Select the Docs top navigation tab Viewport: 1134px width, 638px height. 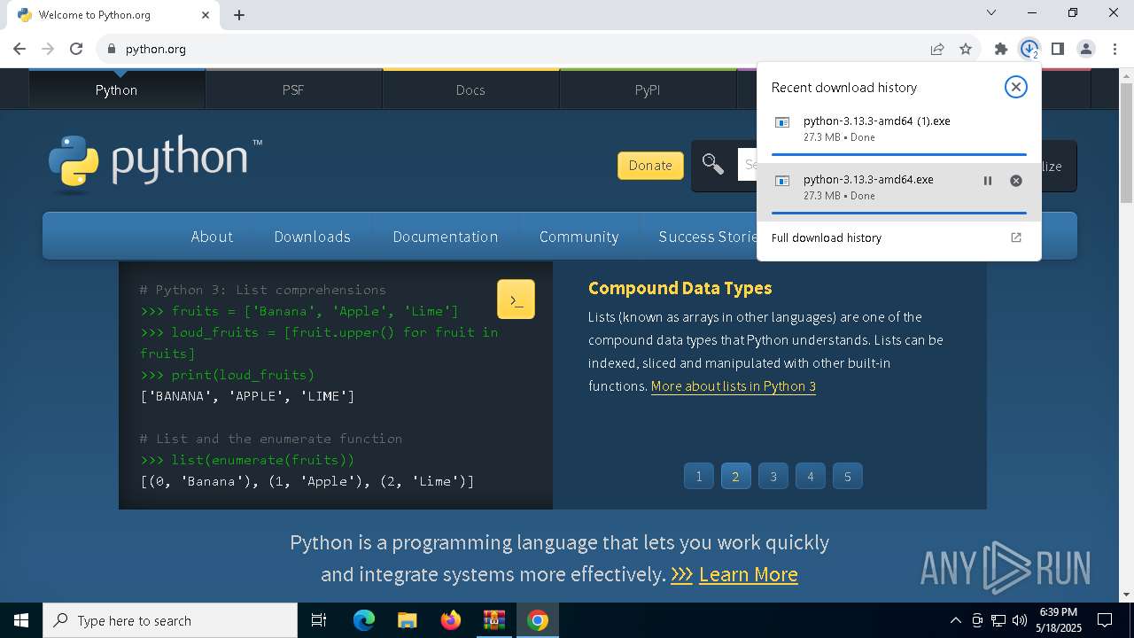470,89
